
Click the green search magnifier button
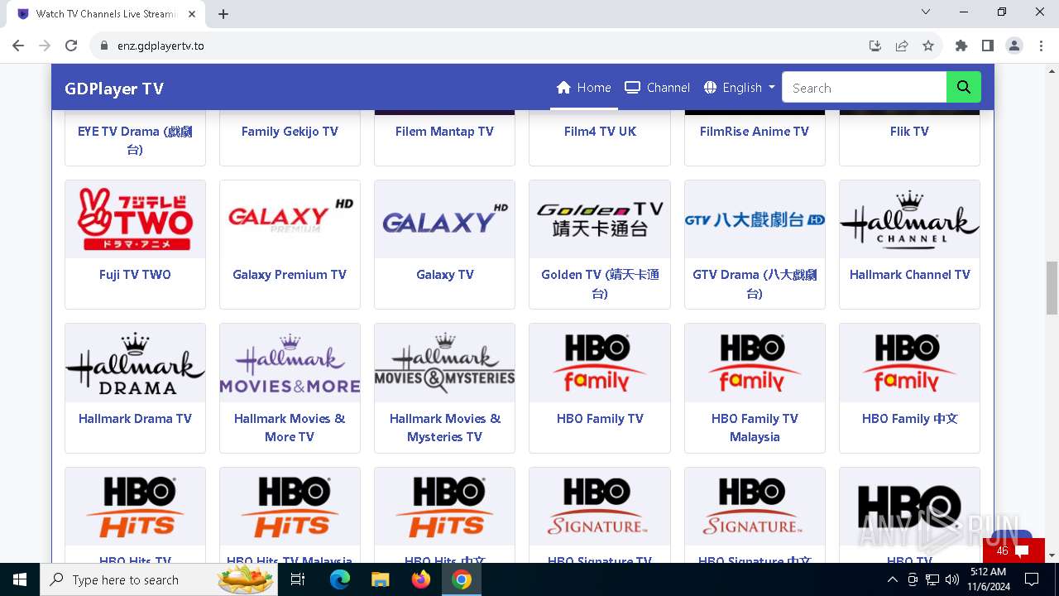[964, 88]
